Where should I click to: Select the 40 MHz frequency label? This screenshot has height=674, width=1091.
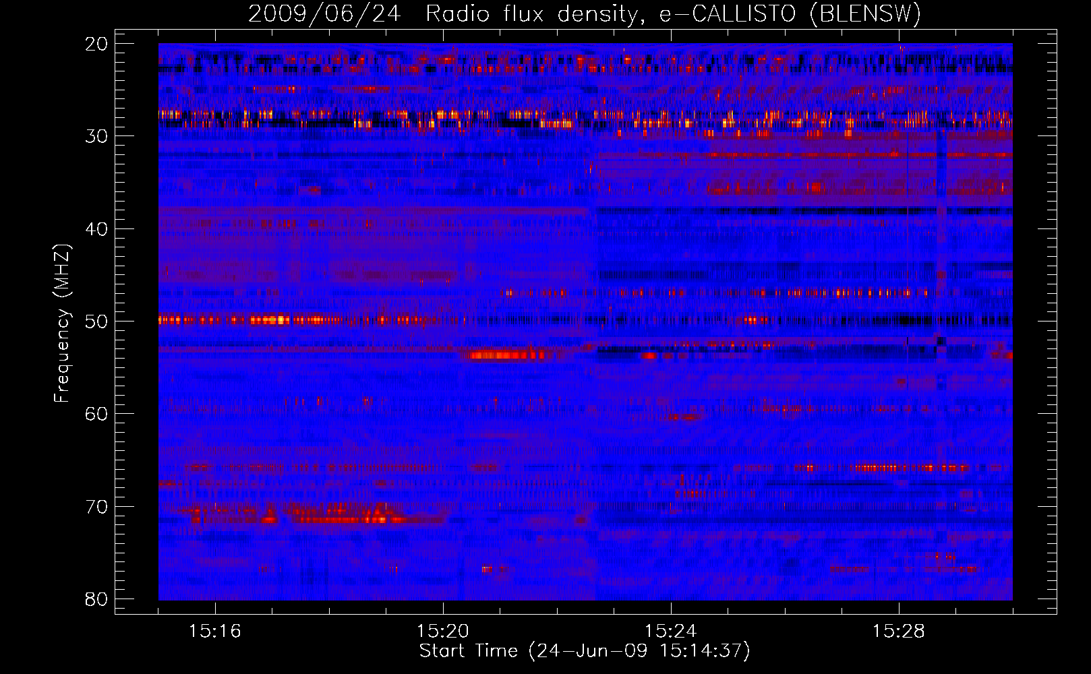pyautogui.click(x=96, y=229)
